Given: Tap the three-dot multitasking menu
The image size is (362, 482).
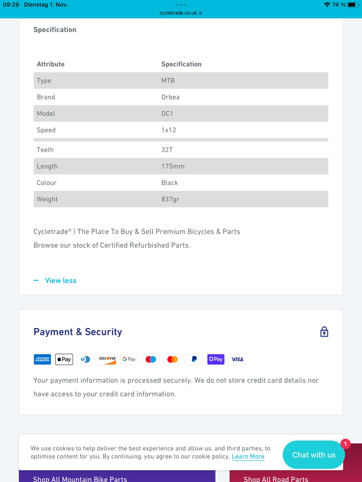Looking at the screenshot, I should point(181,5).
